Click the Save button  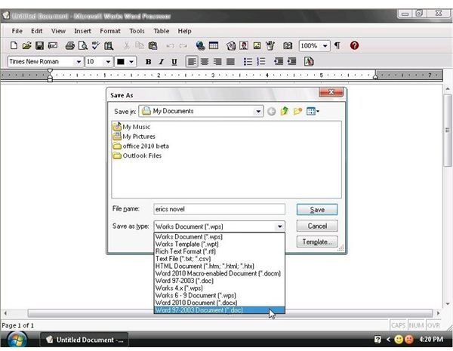click(317, 210)
